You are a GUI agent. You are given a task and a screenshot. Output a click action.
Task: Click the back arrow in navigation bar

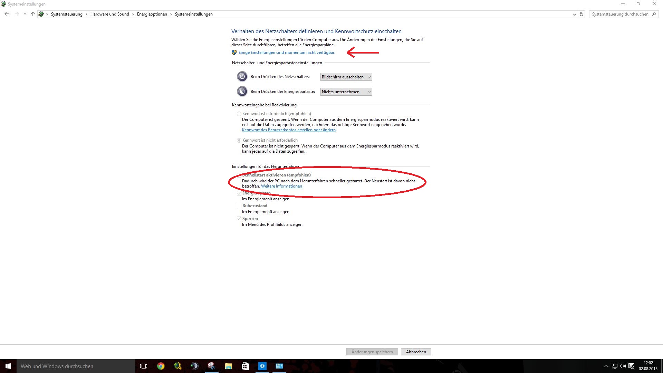click(7, 14)
